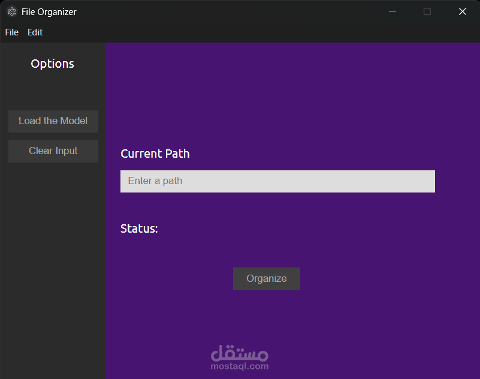Click the File Organizer app icon in the title bar
Viewport: 480px width, 379px height.
click(11, 11)
